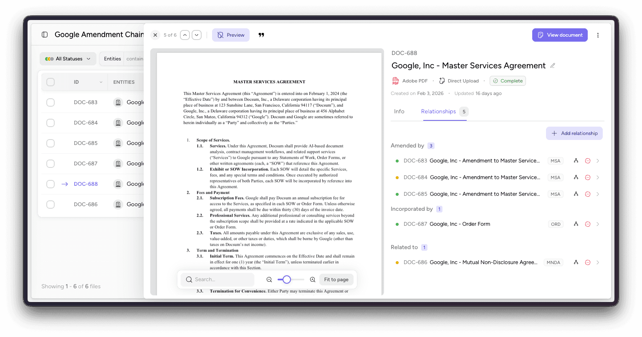
Task: Click hierarchy icon for DOC-685 relationship
Action: [x=576, y=194]
